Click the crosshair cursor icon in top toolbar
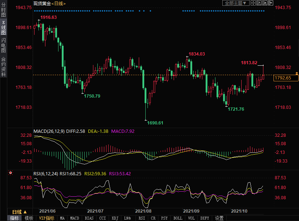This screenshot has height=221, width=299. click(x=253, y=3)
